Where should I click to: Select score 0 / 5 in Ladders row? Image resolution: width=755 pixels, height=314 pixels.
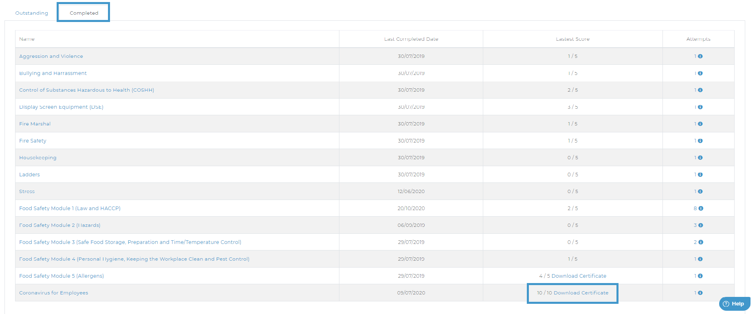(572, 175)
